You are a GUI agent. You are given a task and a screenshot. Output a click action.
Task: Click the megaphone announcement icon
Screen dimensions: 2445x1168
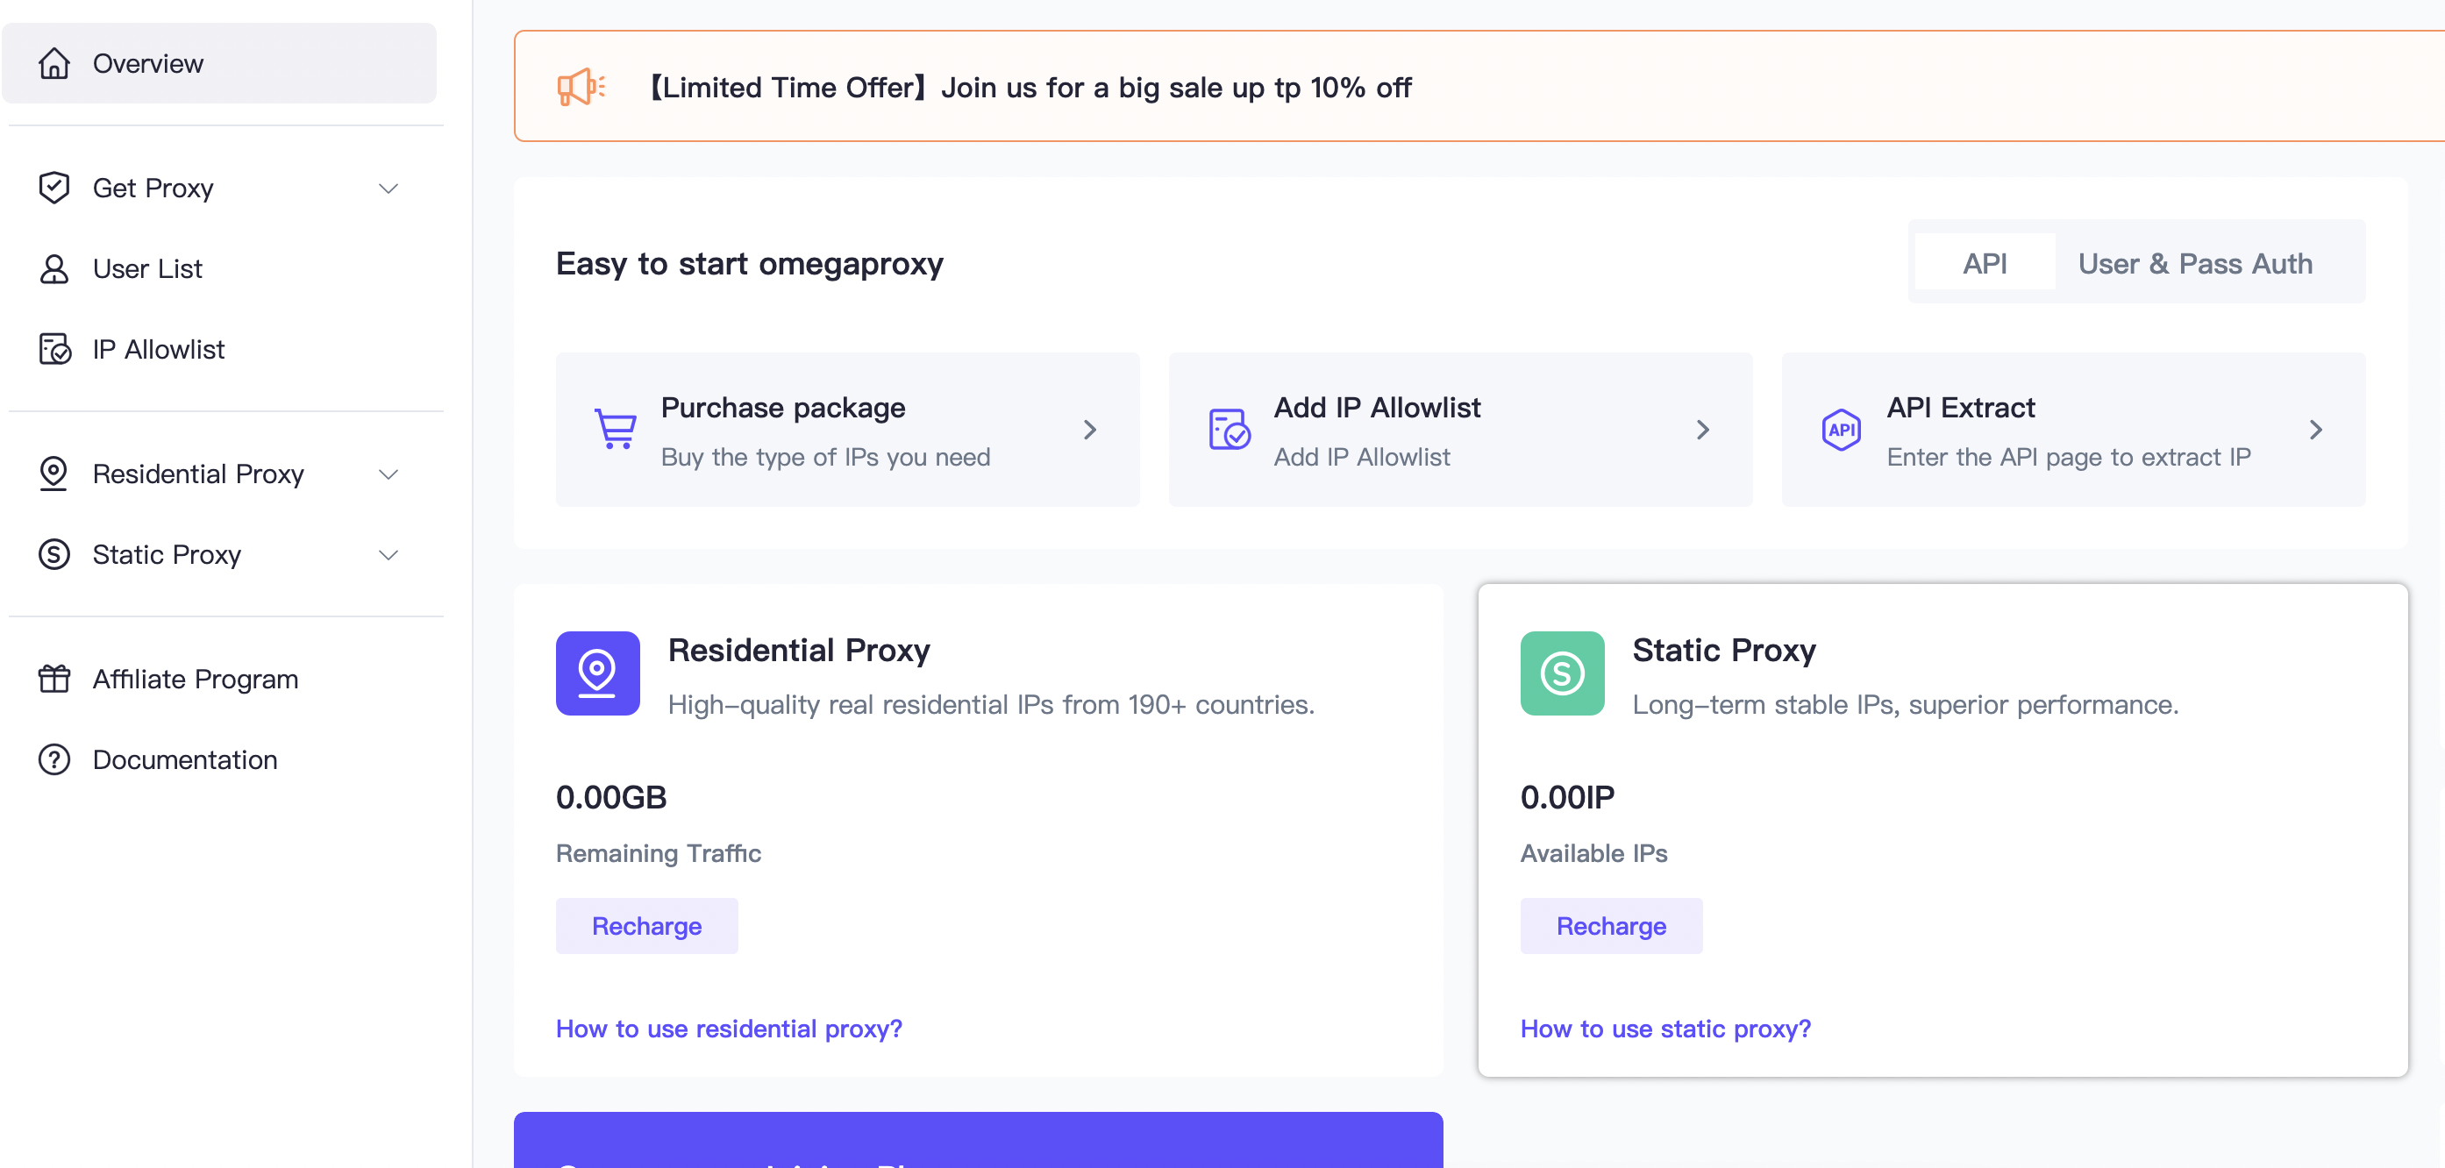tap(580, 88)
